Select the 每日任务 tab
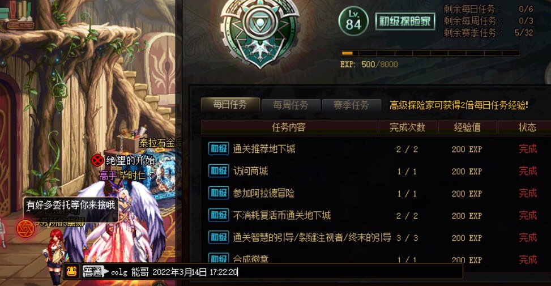551x286 pixels. [x=230, y=105]
